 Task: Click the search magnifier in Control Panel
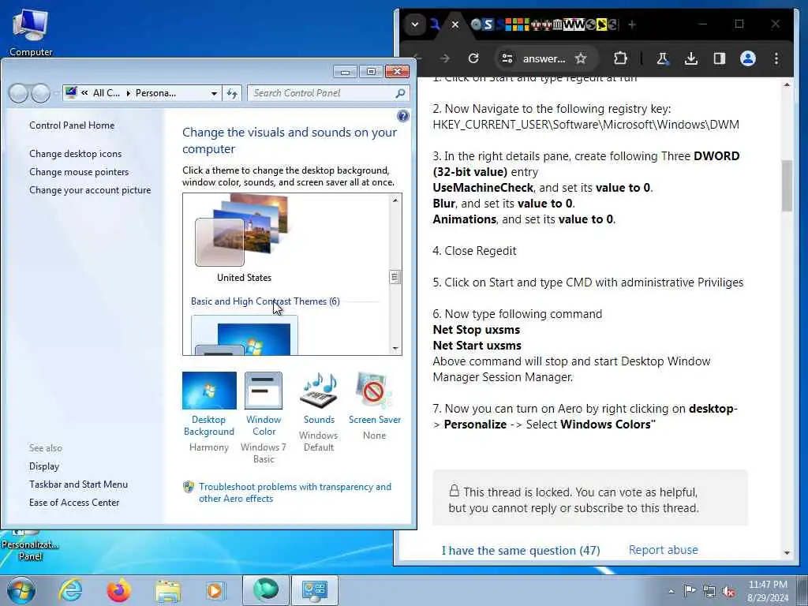[400, 93]
